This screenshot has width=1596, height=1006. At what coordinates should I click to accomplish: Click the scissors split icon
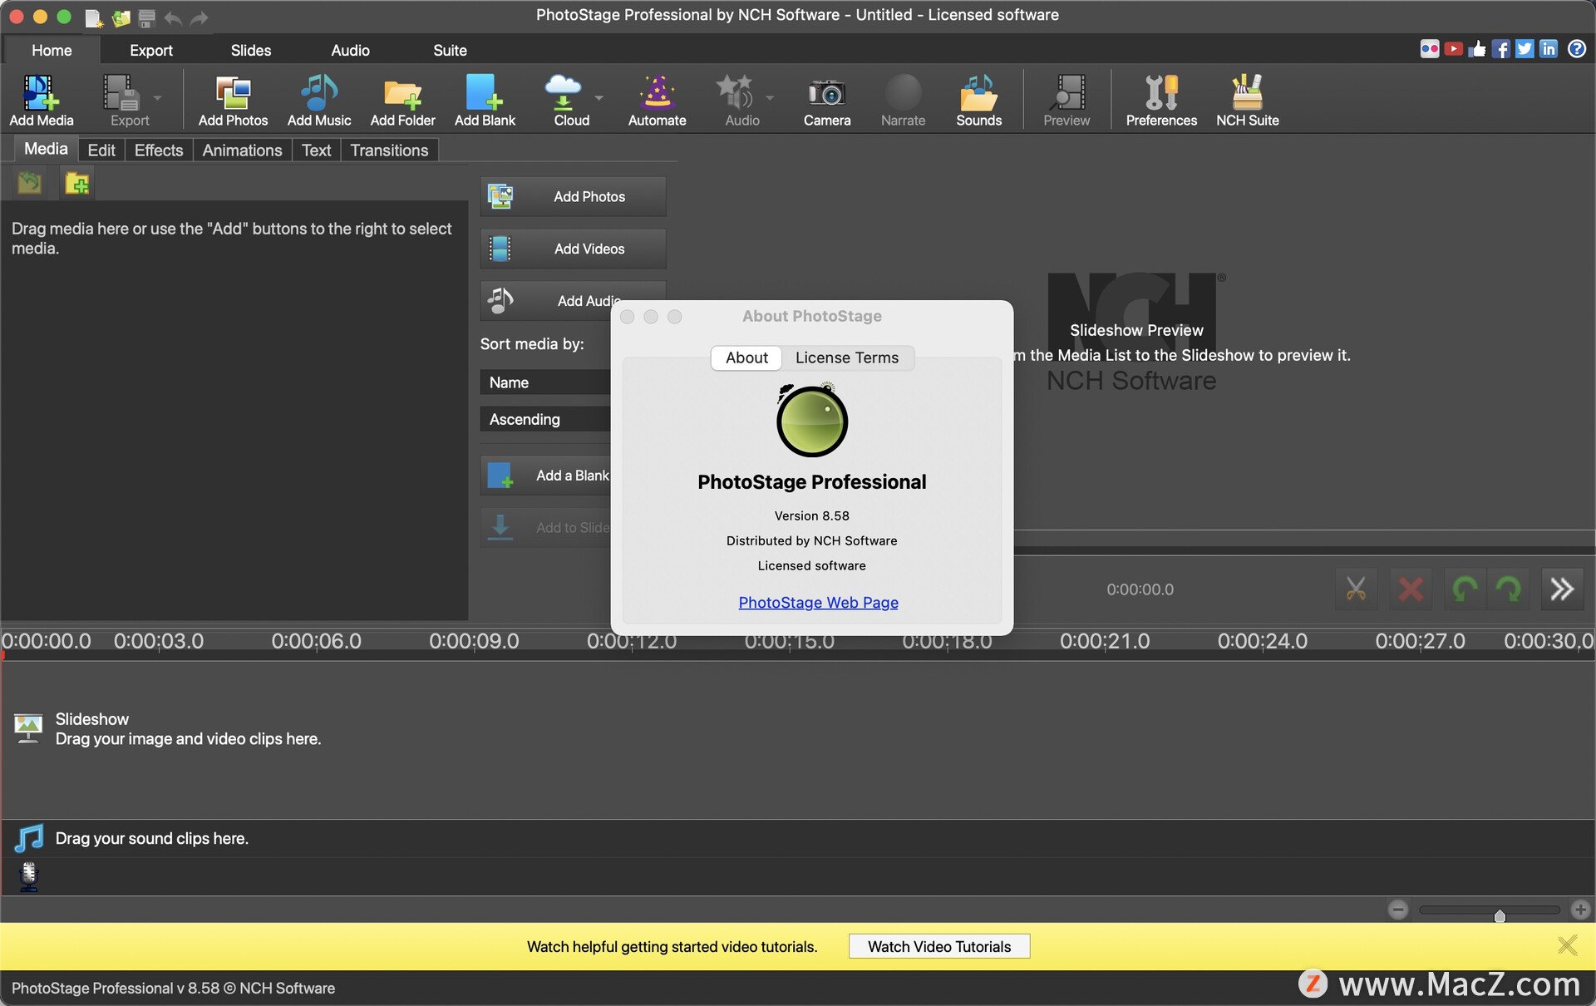[1356, 589]
